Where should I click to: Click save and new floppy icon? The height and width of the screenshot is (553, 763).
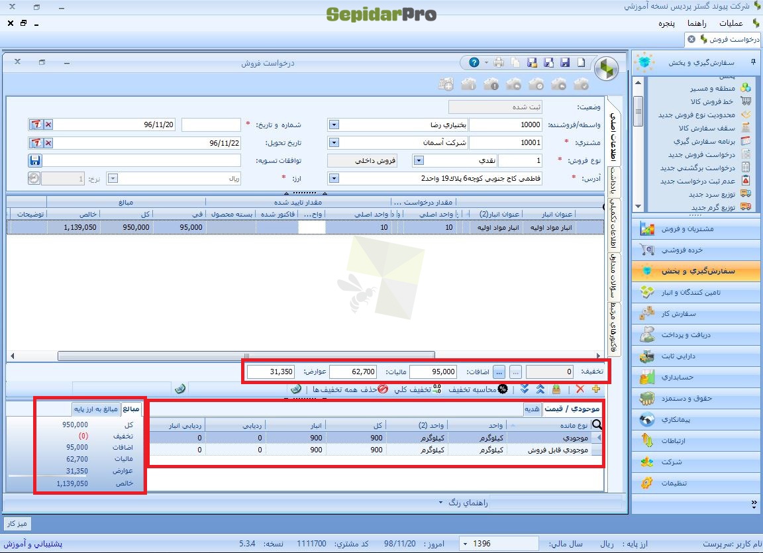(x=549, y=62)
